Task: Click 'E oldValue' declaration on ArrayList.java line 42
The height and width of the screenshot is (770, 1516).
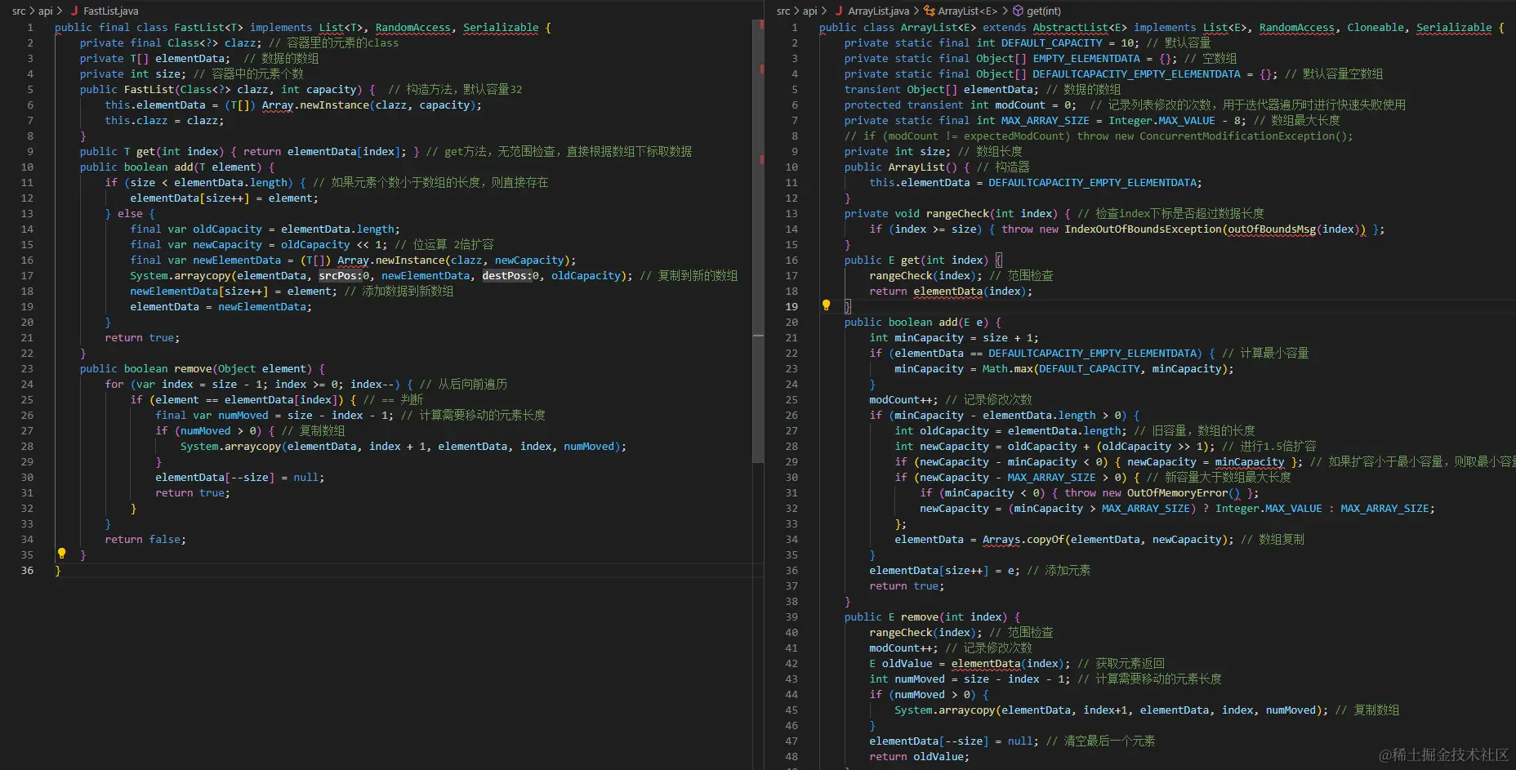Action: click(x=900, y=664)
